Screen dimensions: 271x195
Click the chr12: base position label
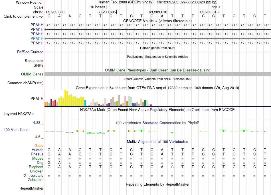click(x=38, y=12)
